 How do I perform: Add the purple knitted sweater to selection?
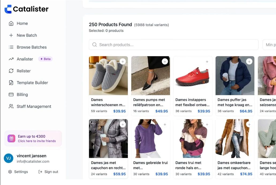pos(165,125)
